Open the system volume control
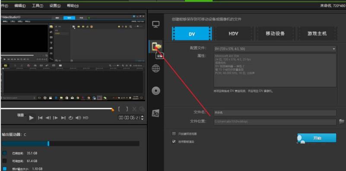 click(78, 118)
